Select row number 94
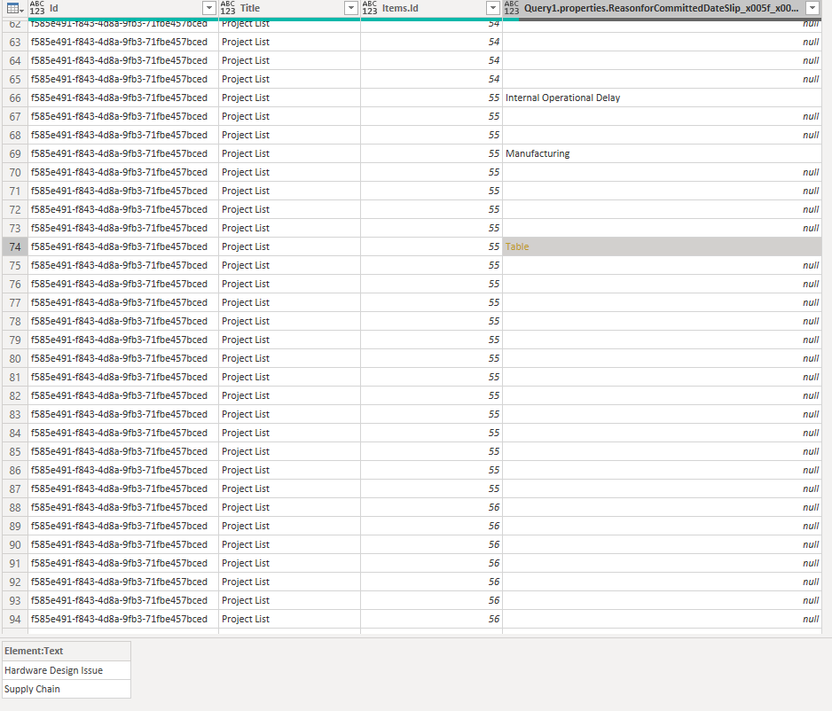The height and width of the screenshot is (711, 832). 15,619
